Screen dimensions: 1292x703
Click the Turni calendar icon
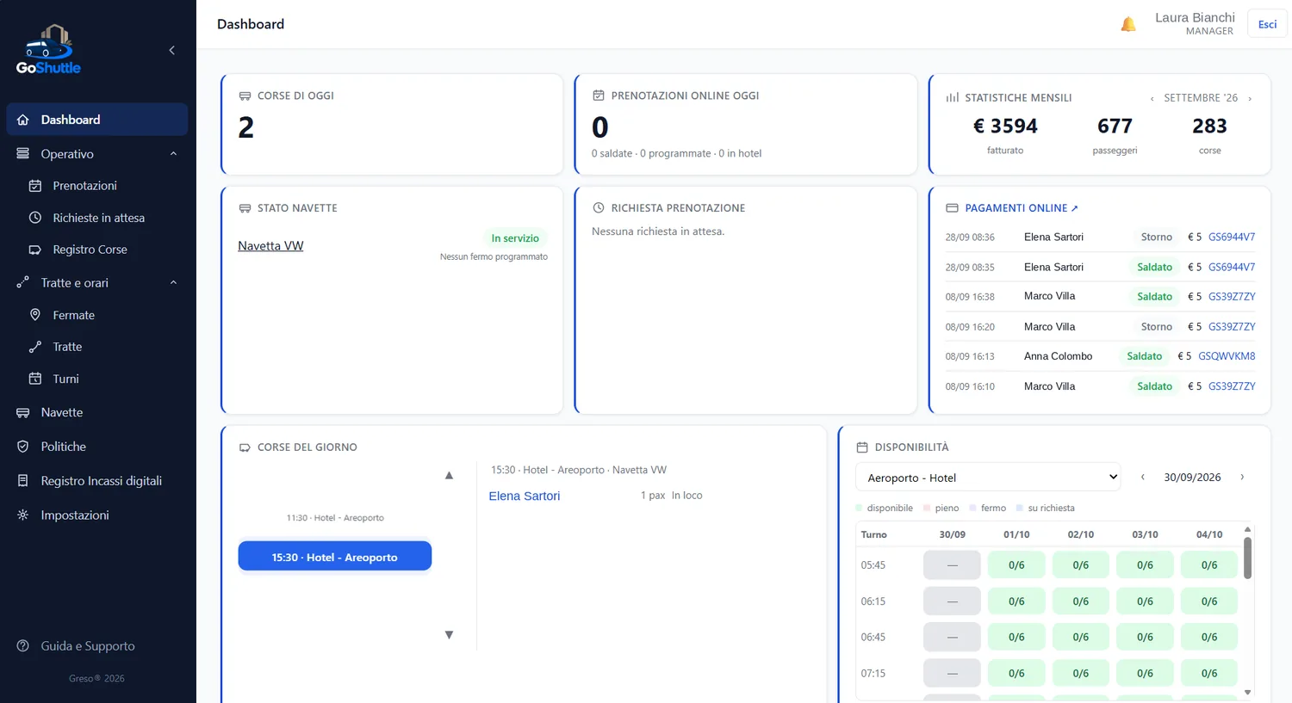click(35, 379)
